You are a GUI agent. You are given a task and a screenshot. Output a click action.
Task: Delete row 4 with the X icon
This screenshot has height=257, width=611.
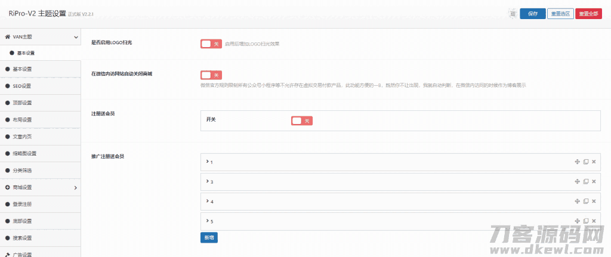(594, 202)
